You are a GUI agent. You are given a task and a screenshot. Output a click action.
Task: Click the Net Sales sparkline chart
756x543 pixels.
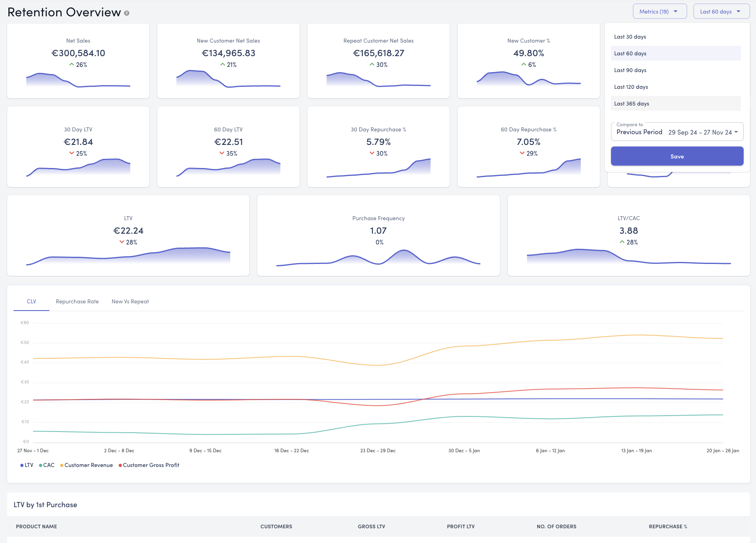[x=78, y=81]
